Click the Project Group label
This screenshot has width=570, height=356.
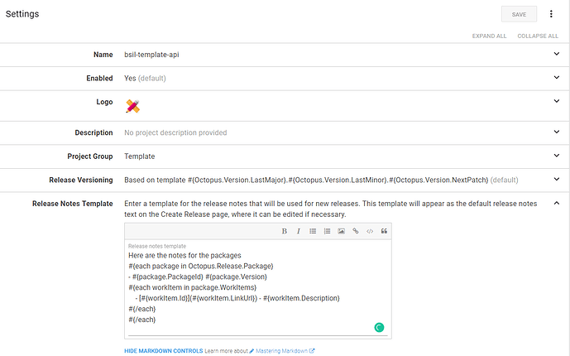tap(90, 156)
